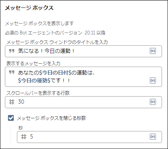This screenshot has height=149, width=168.
Task: Click the メッセージ ボックス heading
Action: [29, 8]
